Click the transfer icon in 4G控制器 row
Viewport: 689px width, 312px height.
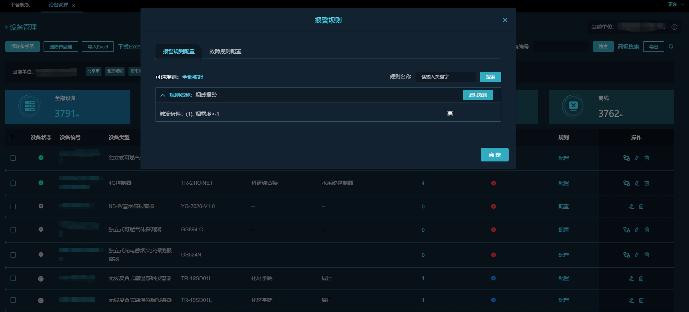626,183
